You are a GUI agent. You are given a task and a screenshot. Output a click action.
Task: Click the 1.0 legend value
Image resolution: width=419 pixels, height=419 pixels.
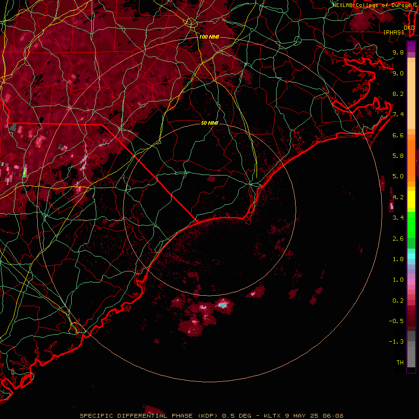tap(398, 280)
